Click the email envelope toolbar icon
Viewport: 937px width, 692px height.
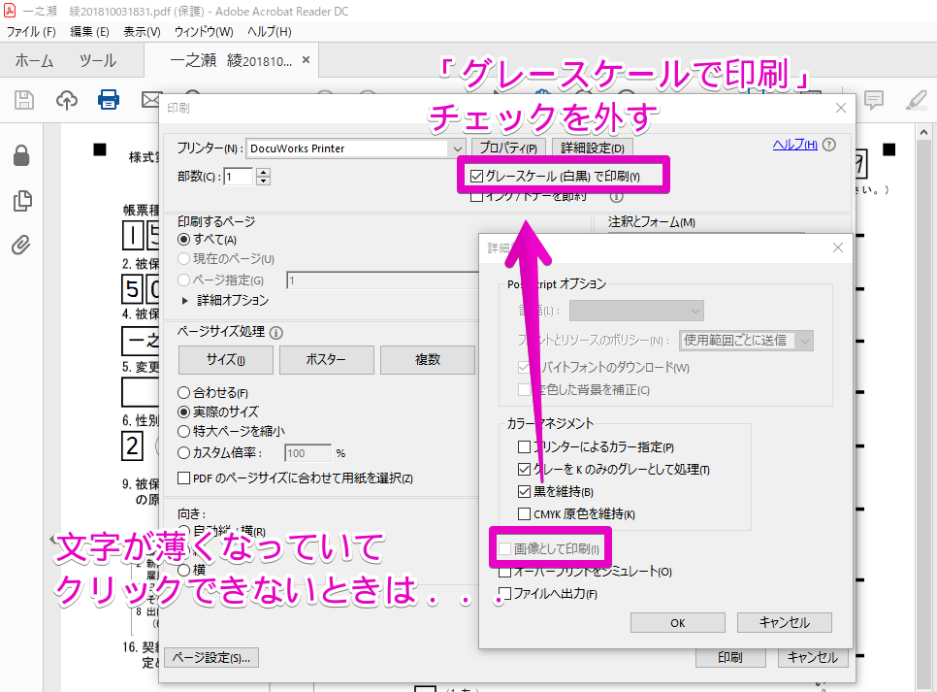click(151, 100)
